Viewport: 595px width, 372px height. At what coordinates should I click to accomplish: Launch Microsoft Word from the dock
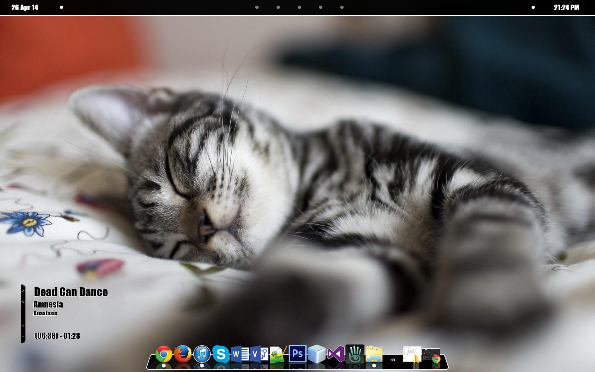(240, 354)
